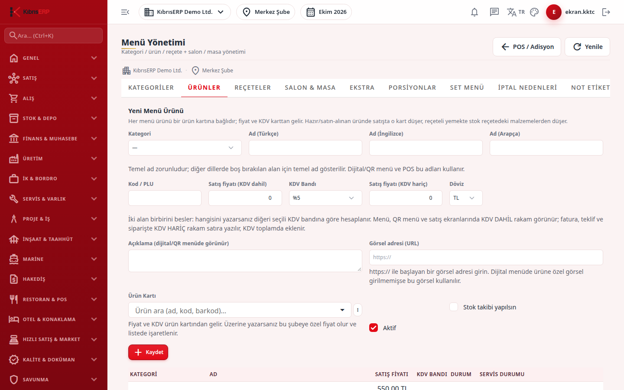Screen dimensions: 624x390
Task: Open notifications bell
Action: 474,12
